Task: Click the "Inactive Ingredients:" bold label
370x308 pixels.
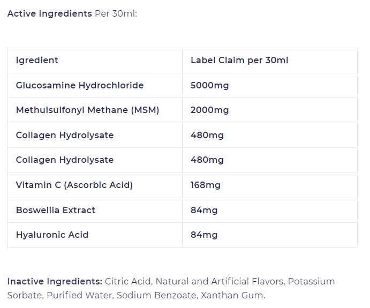Action: click(x=55, y=282)
